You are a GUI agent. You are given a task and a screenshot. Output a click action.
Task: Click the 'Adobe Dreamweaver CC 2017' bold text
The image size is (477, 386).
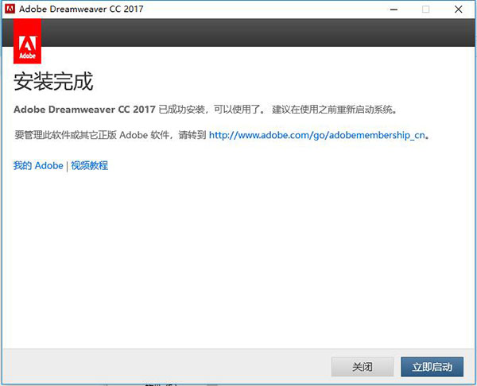pos(84,110)
